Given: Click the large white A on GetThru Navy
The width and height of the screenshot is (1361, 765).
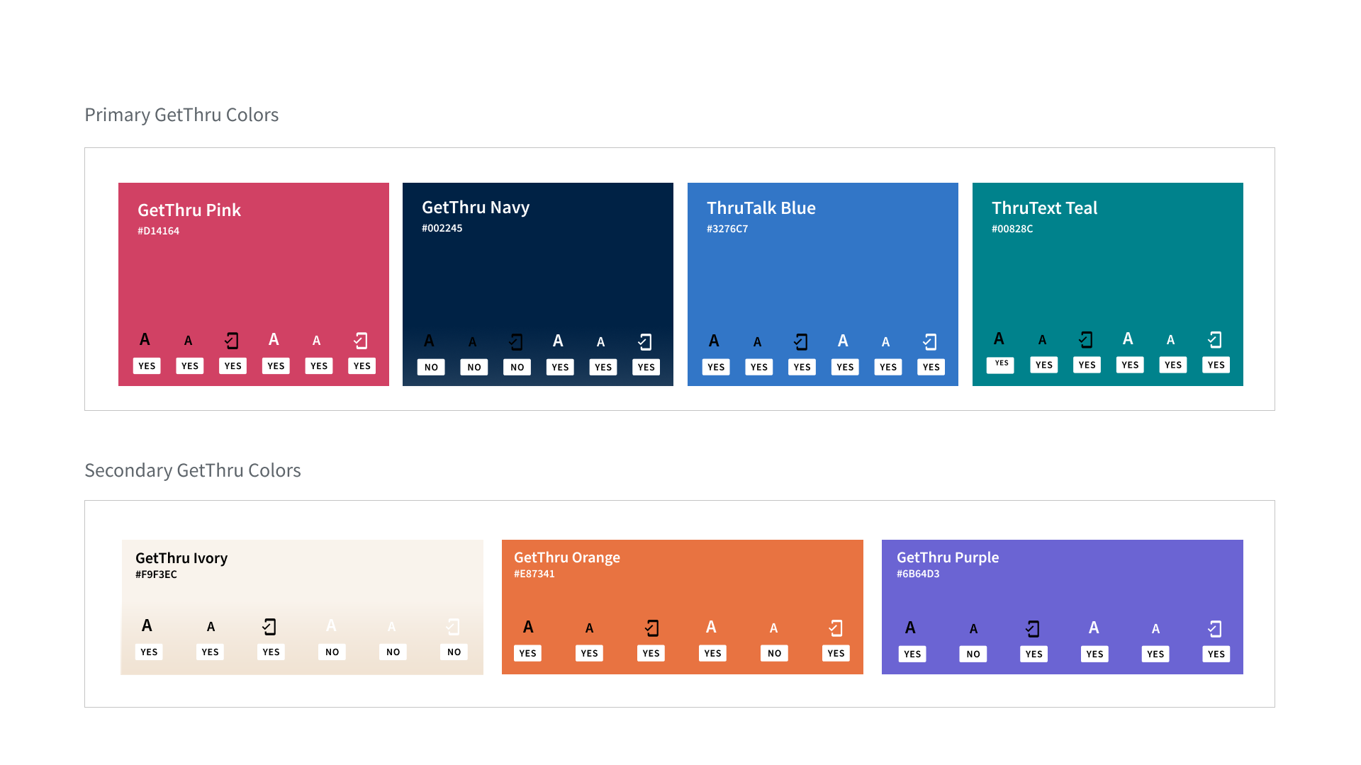Looking at the screenshot, I should pyautogui.click(x=559, y=341).
